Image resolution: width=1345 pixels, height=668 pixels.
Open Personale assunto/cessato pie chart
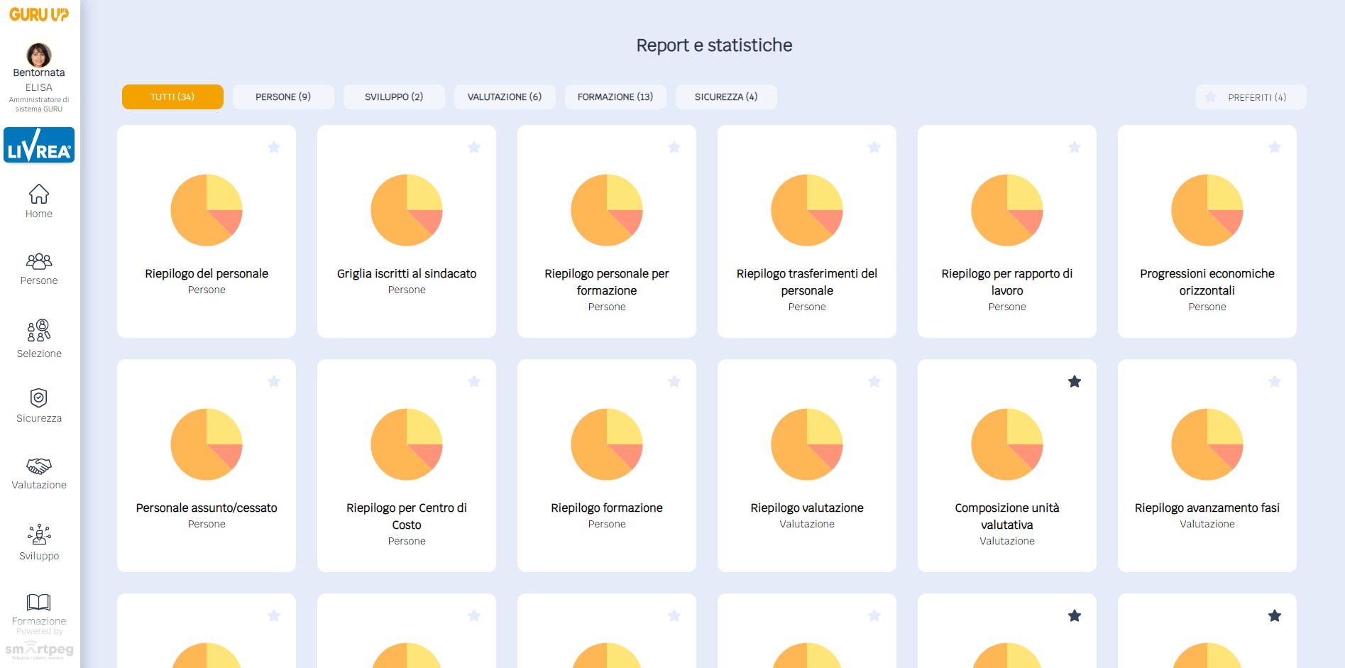(x=207, y=444)
